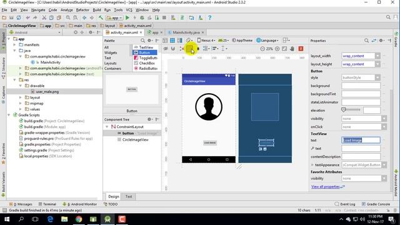Expand the mipmap folder
Screen dimensions: 400x225
pyautogui.click(x=21, y=103)
